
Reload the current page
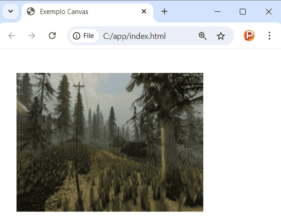tap(52, 36)
